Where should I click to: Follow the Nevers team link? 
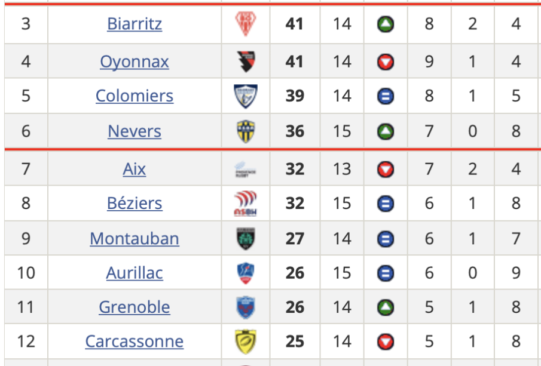[x=135, y=131]
